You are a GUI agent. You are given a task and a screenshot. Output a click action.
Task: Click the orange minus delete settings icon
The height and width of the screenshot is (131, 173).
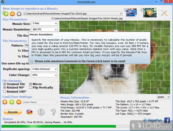click(x=19, y=102)
